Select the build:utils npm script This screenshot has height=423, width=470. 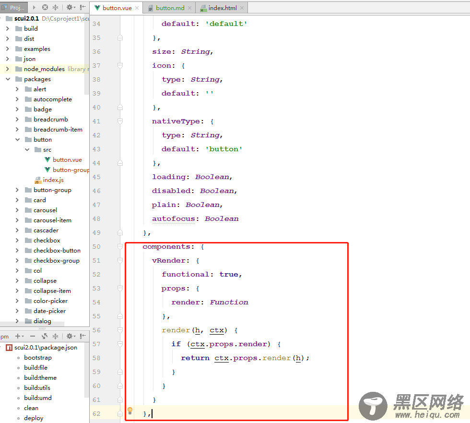tap(37, 388)
